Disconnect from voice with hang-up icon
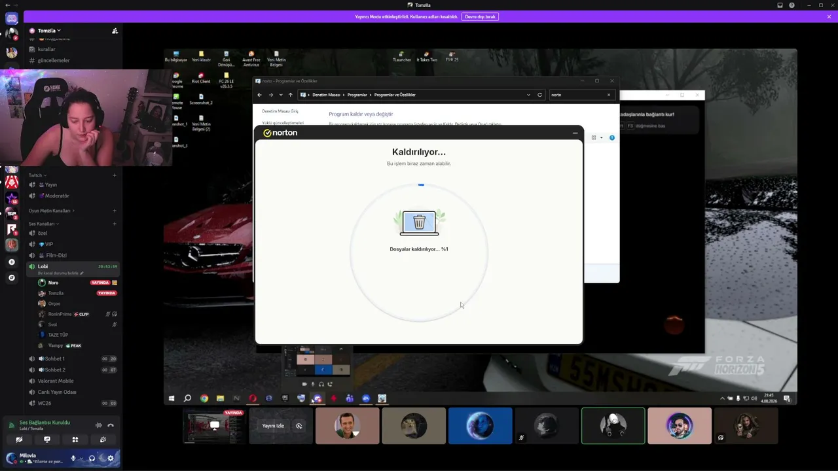Image resolution: width=838 pixels, height=471 pixels. tap(111, 425)
